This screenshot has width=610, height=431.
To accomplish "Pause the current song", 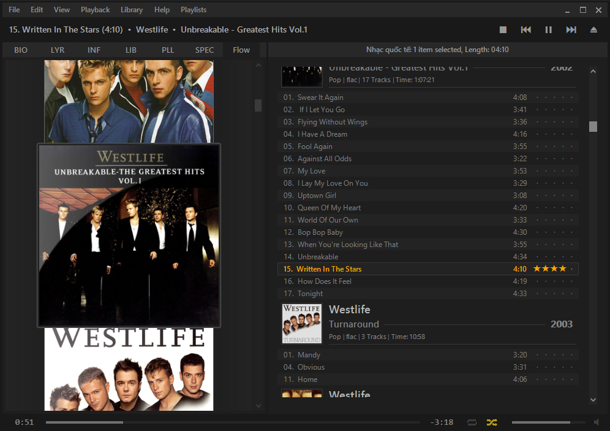I will (549, 29).
